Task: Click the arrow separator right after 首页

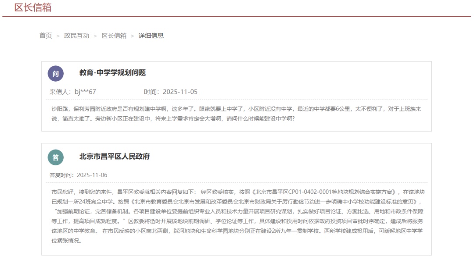Action: pyautogui.click(x=58, y=36)
